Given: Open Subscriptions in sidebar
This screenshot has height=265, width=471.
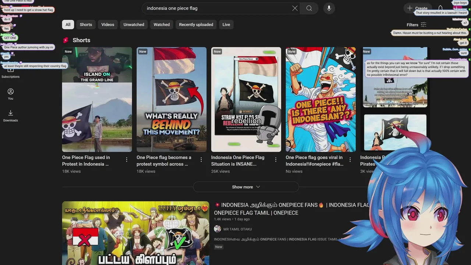Looking at the screenshot, I should click(x=11, y=73).
